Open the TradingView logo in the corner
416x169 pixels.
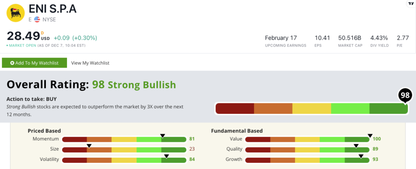[x=410, y=3]
